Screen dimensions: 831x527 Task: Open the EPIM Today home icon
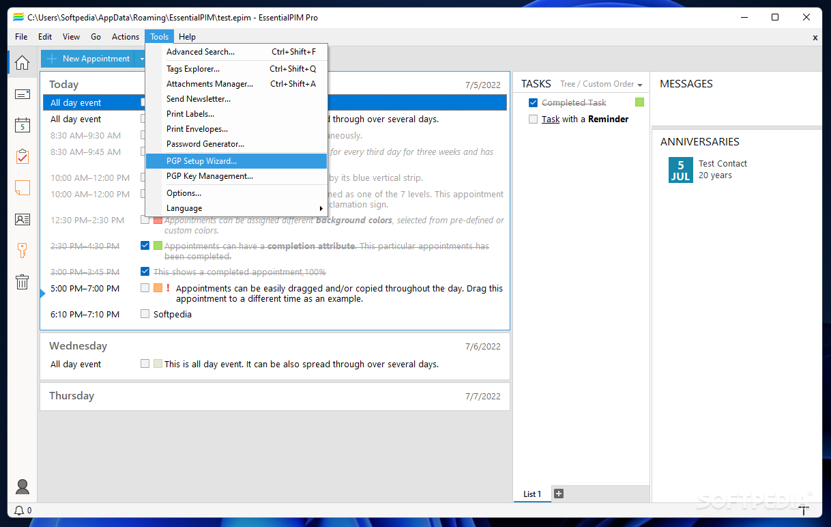click(23, 63)
